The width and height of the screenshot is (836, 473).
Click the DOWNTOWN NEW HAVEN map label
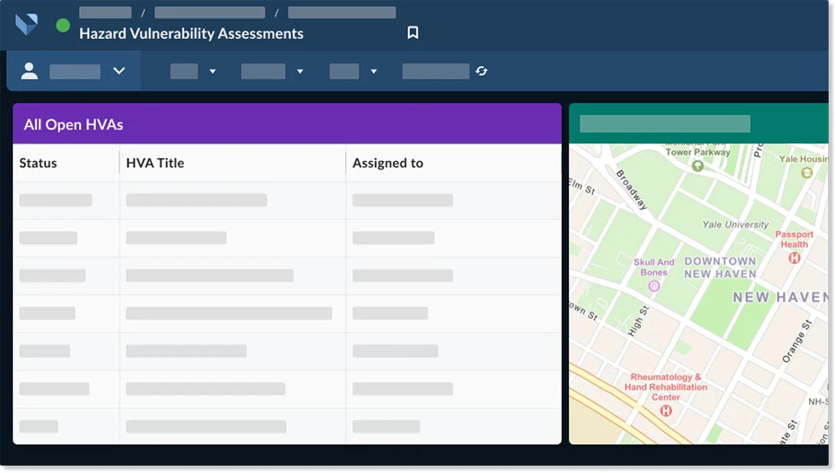720,268
